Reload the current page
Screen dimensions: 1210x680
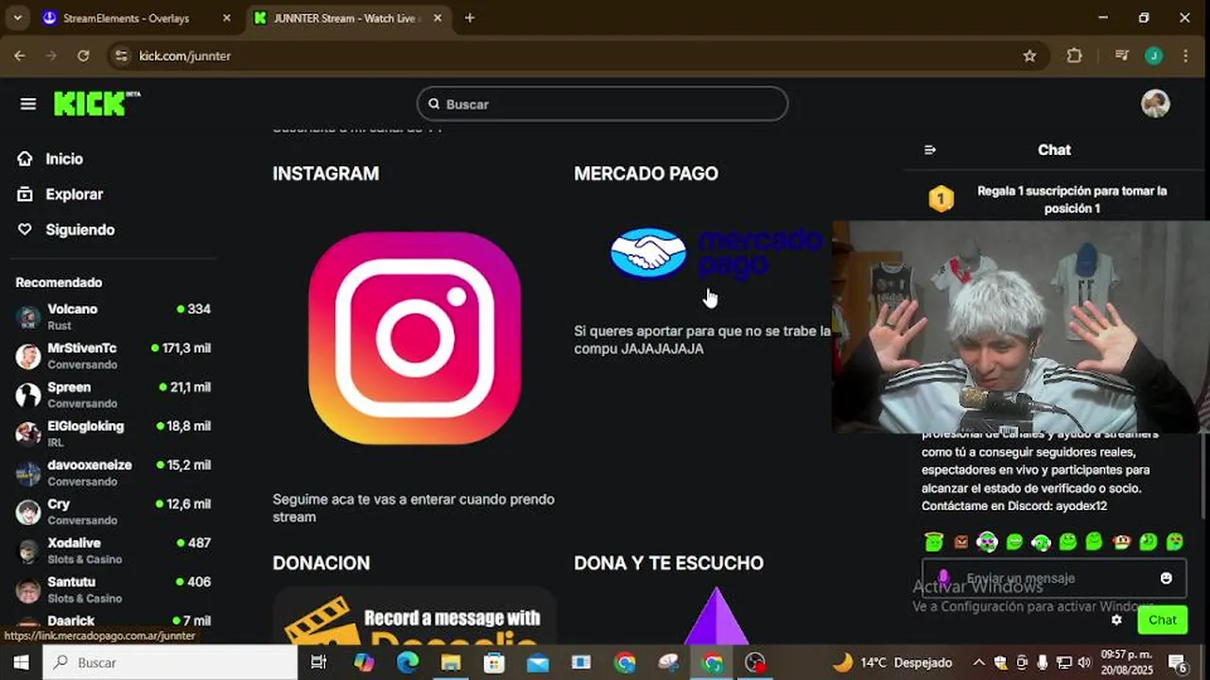(83, 56)
